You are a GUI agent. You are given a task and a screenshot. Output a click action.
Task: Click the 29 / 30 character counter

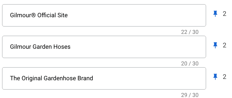pos(190,95)
